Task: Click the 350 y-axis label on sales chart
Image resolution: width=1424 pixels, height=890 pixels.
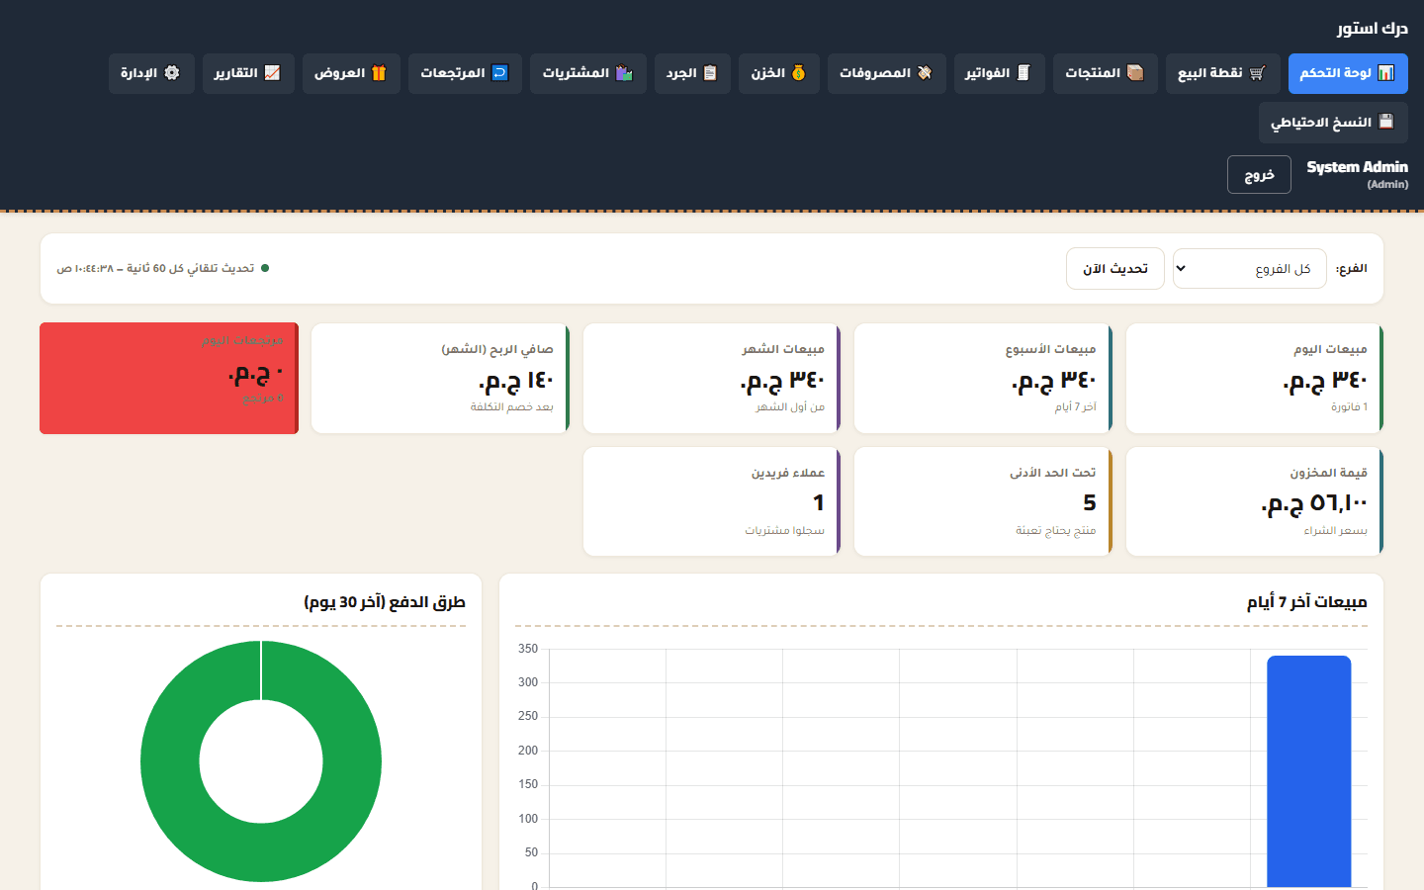Action: click(528, 649)
